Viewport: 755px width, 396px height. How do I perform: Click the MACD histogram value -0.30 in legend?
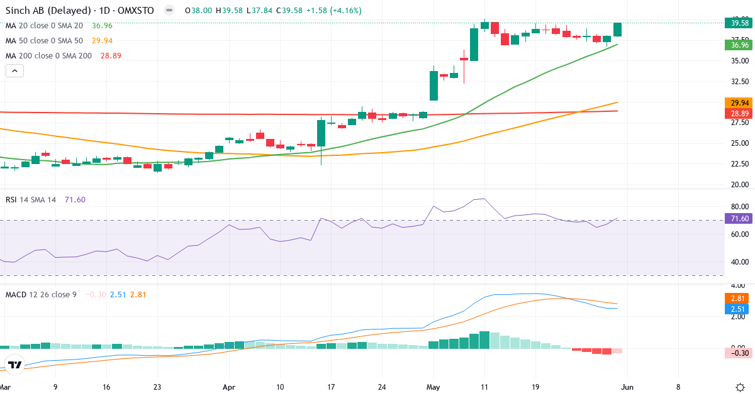pos(97,294)
